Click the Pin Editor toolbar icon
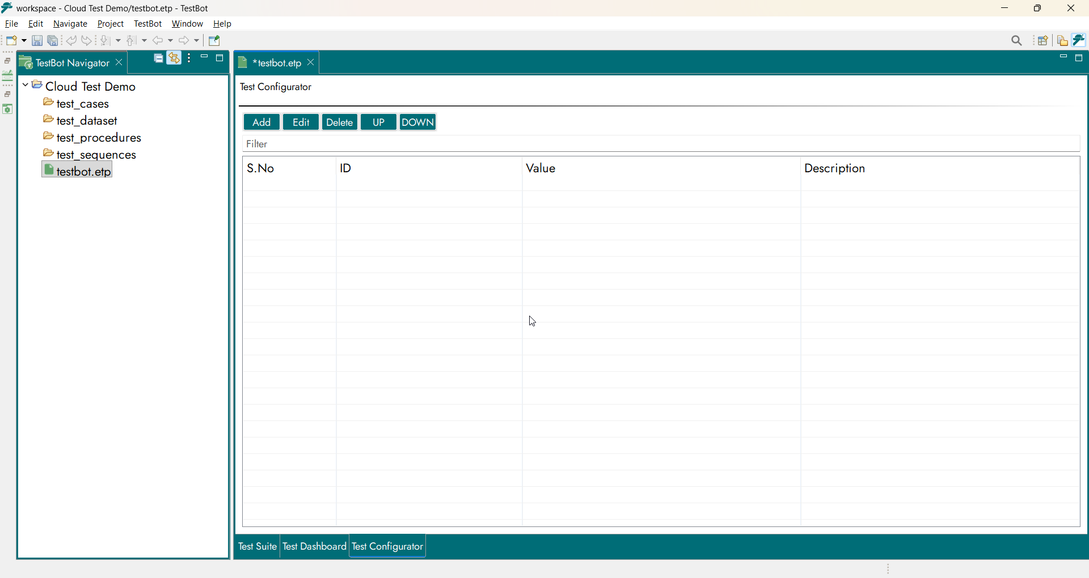This screenshot has width=1089, height=578. [x=214, y=41]
